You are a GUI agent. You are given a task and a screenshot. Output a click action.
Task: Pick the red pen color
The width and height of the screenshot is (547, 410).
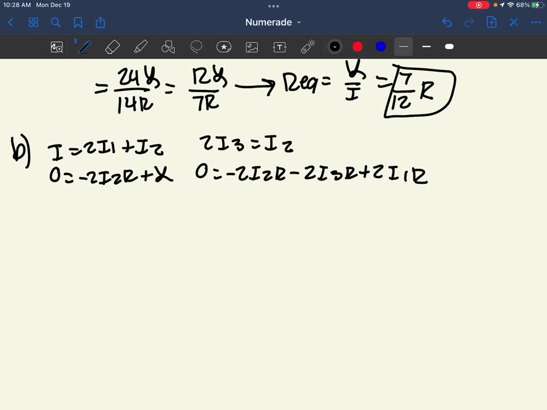point(358,47)
